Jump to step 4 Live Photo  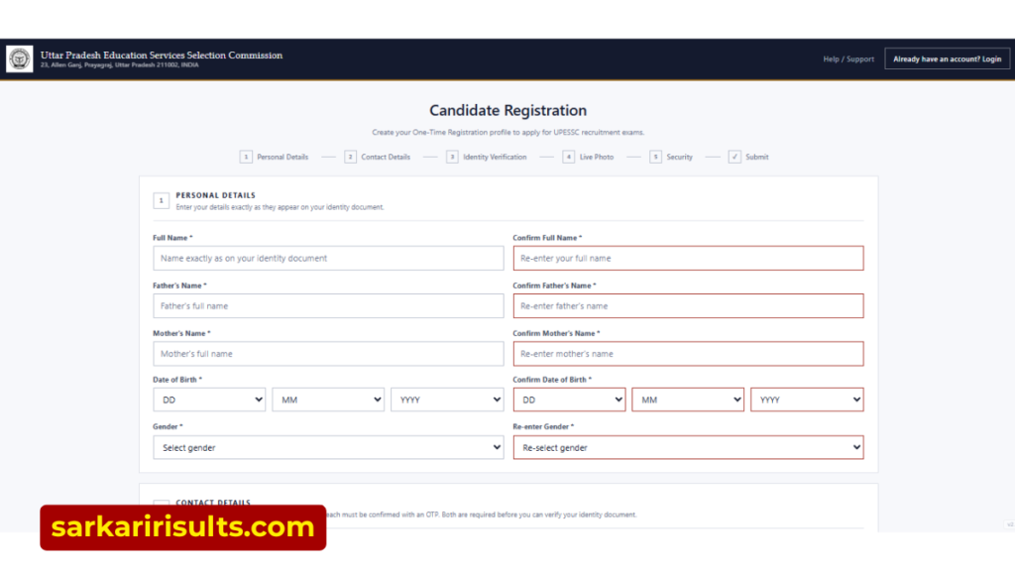(588, 157)
